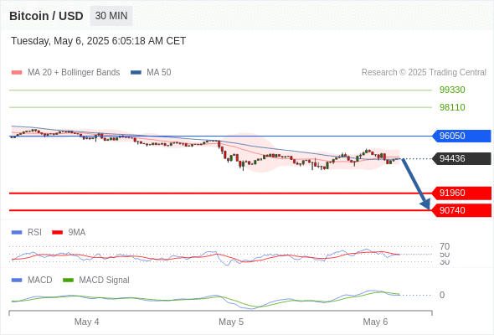Image resolution: width=494 pixels, height=335 pixels.
Task: Click the May 4 date axis label
Action: 86,322
